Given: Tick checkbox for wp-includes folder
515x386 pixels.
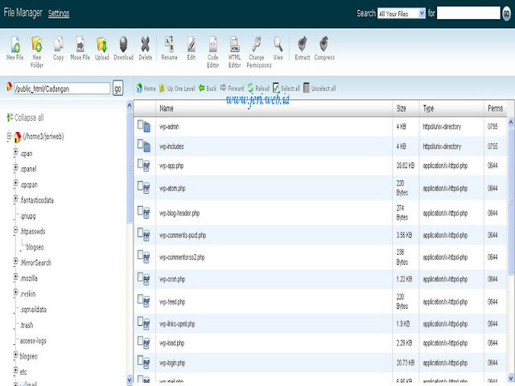Looking at the screenshot, I should point(141,144).
